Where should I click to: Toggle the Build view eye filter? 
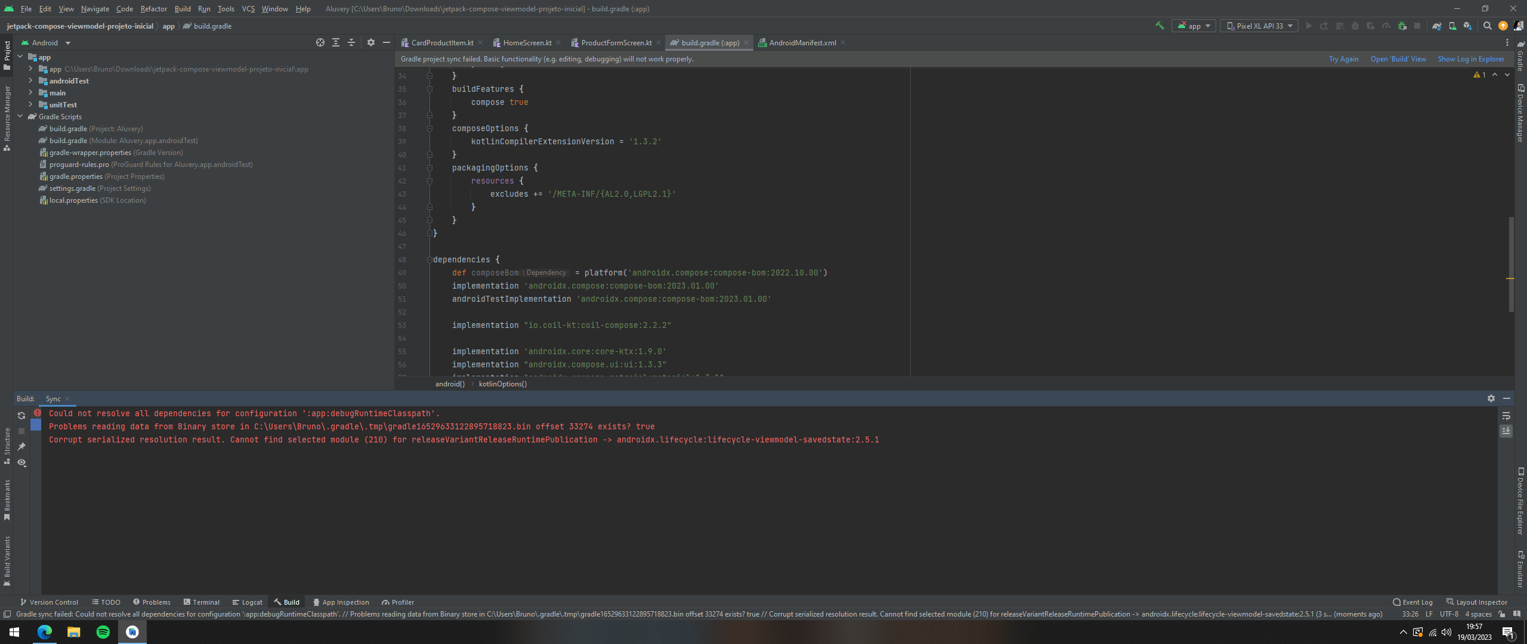click(x=21, y=462)
